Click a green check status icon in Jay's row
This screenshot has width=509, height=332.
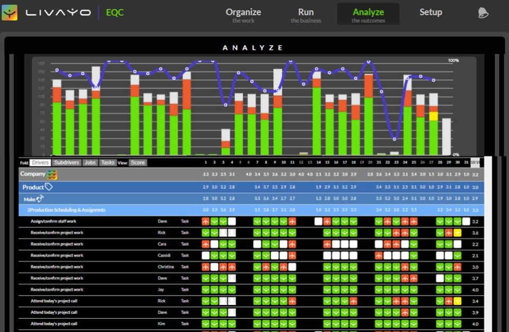pyautogui.click(x=206, y=289)
